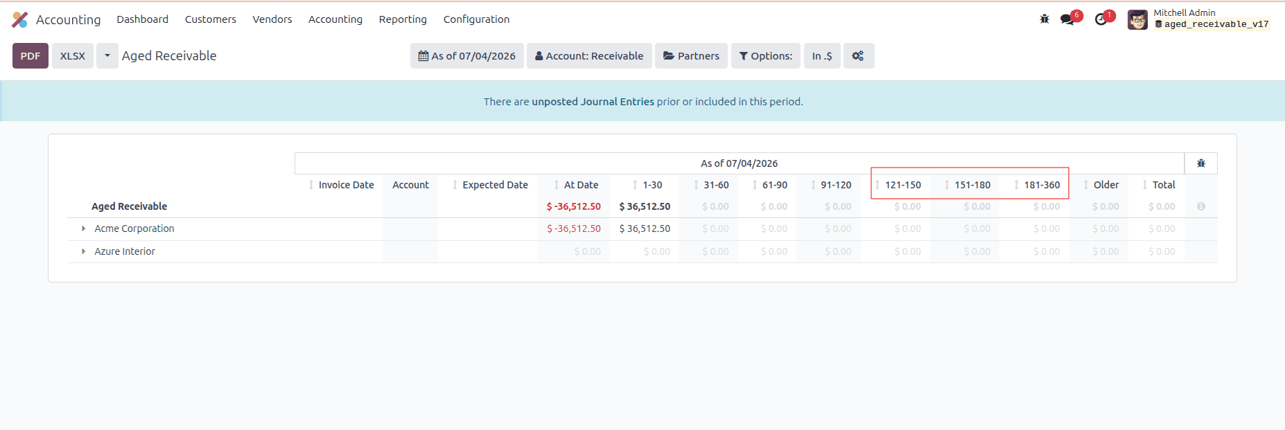Screen dimensions: 1285x430
Task: Open the Accounting app home icon
Action: pos(20,19)
